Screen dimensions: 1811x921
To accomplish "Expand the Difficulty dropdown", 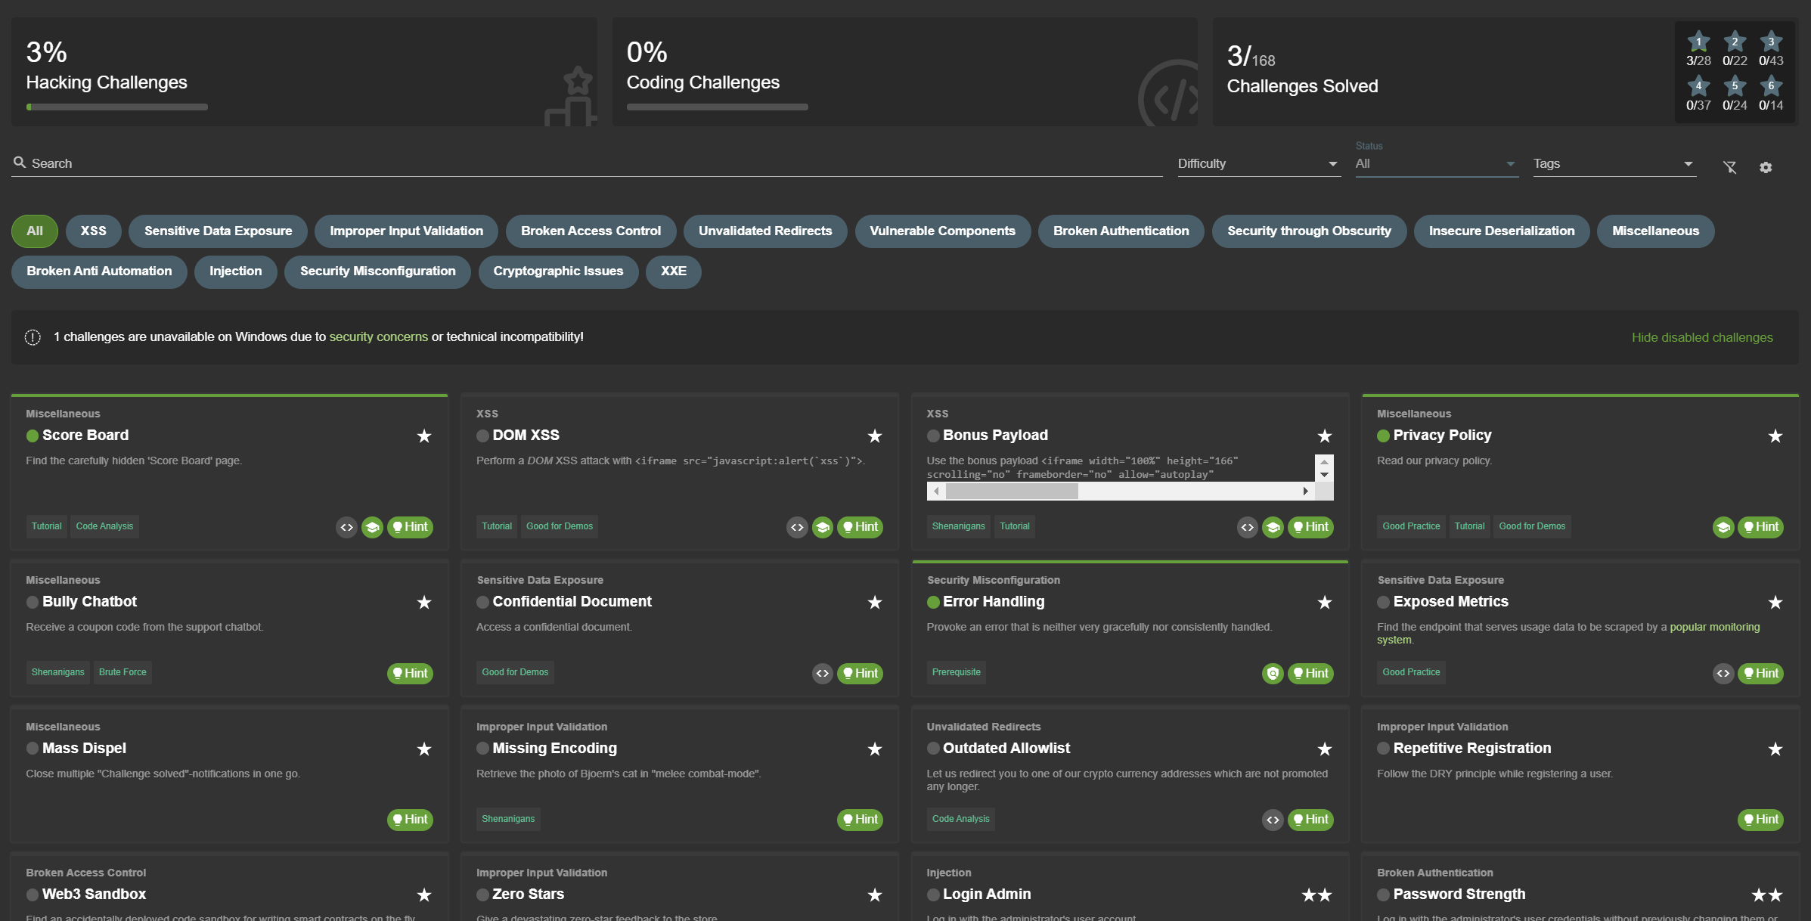I will pyautogui.click(x=1258, y=164).
